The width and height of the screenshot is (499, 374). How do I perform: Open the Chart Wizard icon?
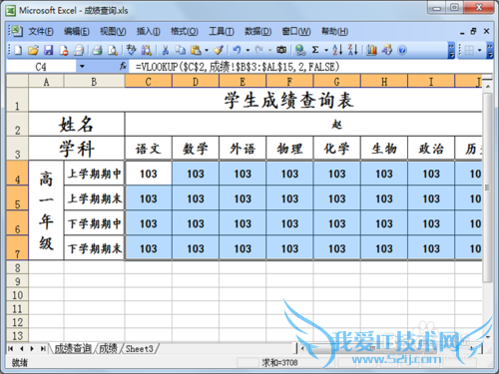point(371,50)
